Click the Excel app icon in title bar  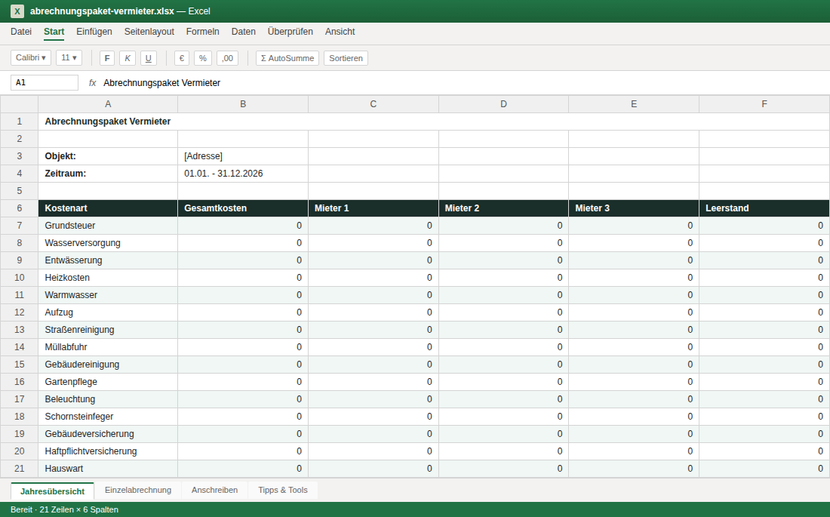pos(17,11)
